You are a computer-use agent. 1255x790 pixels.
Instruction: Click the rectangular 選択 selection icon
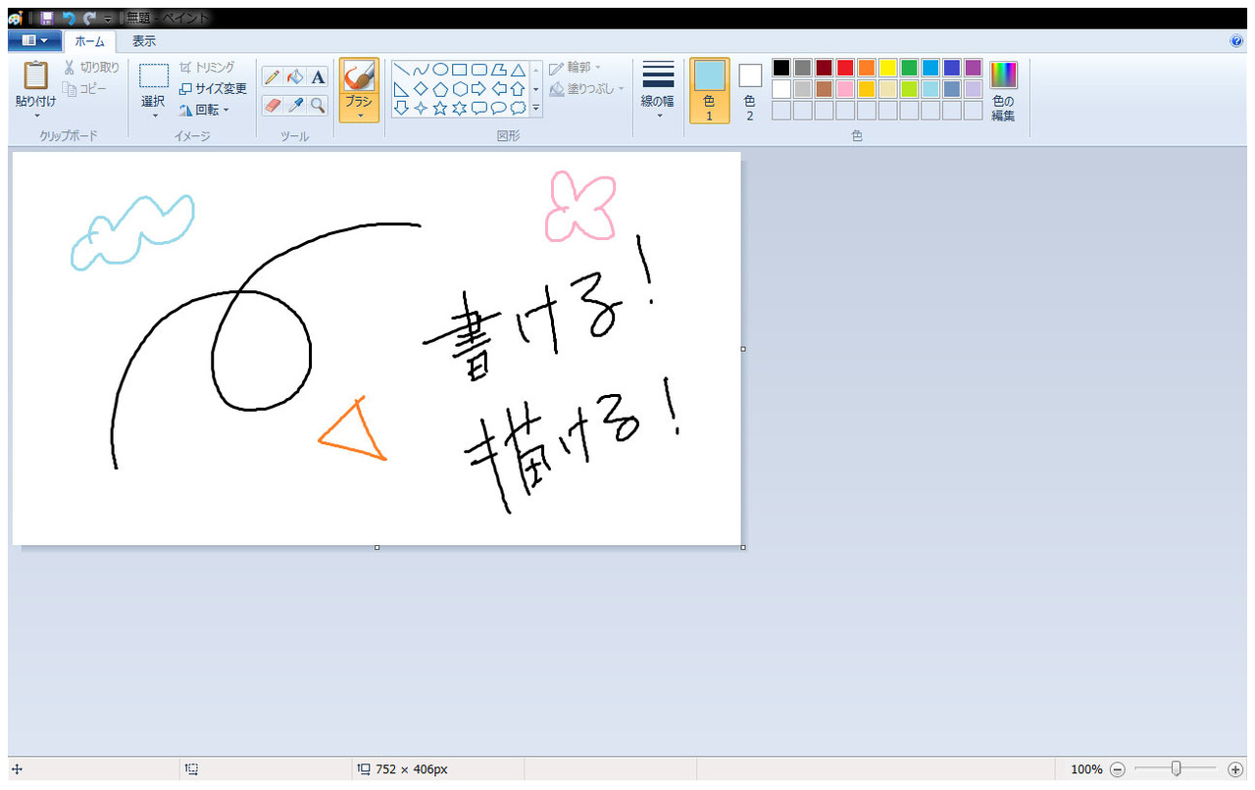(x=154, y=76)
